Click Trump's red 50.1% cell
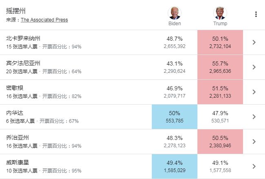The image size is (265, 179). pyautogui.click(x=220, y=42)
